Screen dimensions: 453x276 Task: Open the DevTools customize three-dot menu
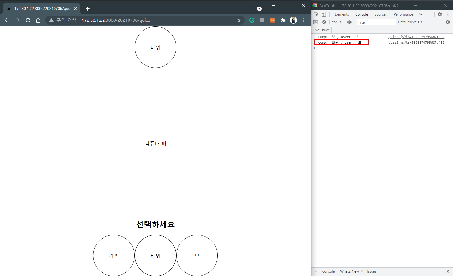pos(447,14)
